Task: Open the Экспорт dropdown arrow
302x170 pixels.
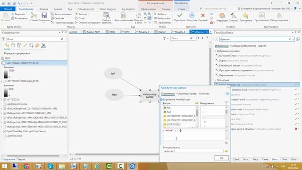Action: coord(89,14)
